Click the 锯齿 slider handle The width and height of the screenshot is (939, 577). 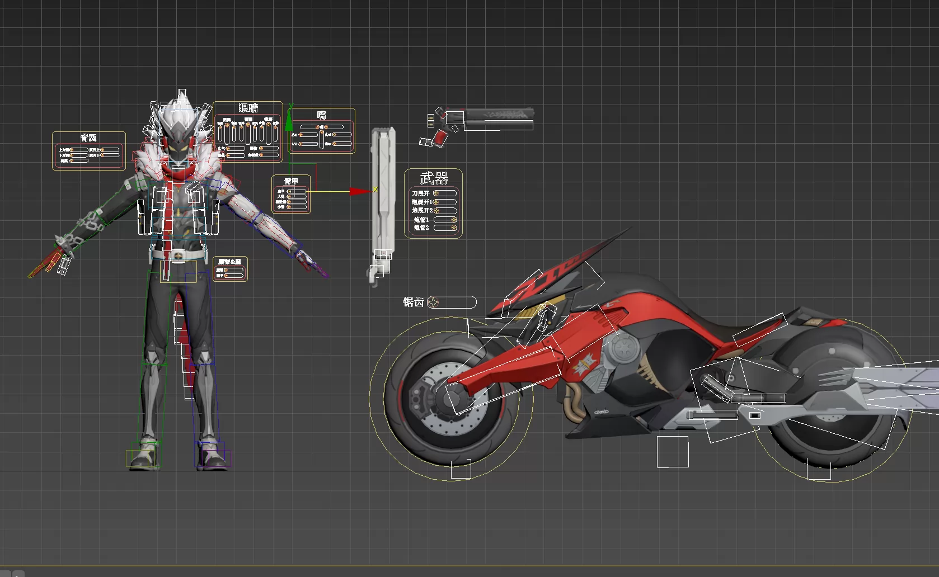click(434, 302)
